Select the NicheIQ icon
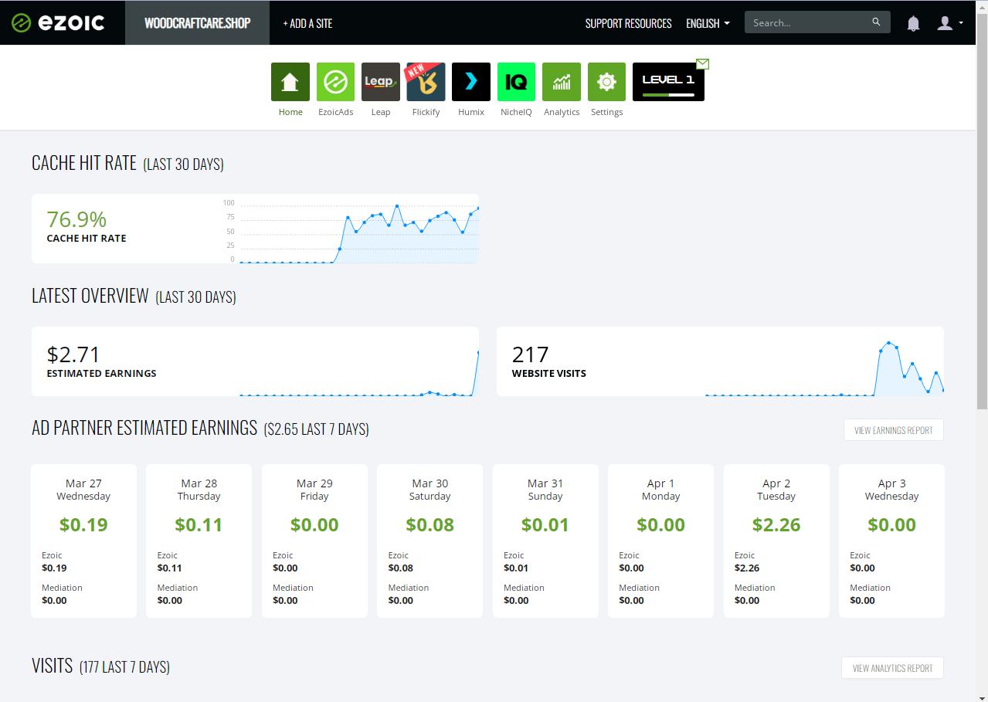Image resolution: width=988 pixels, height=702 pixels. (516, 82)
